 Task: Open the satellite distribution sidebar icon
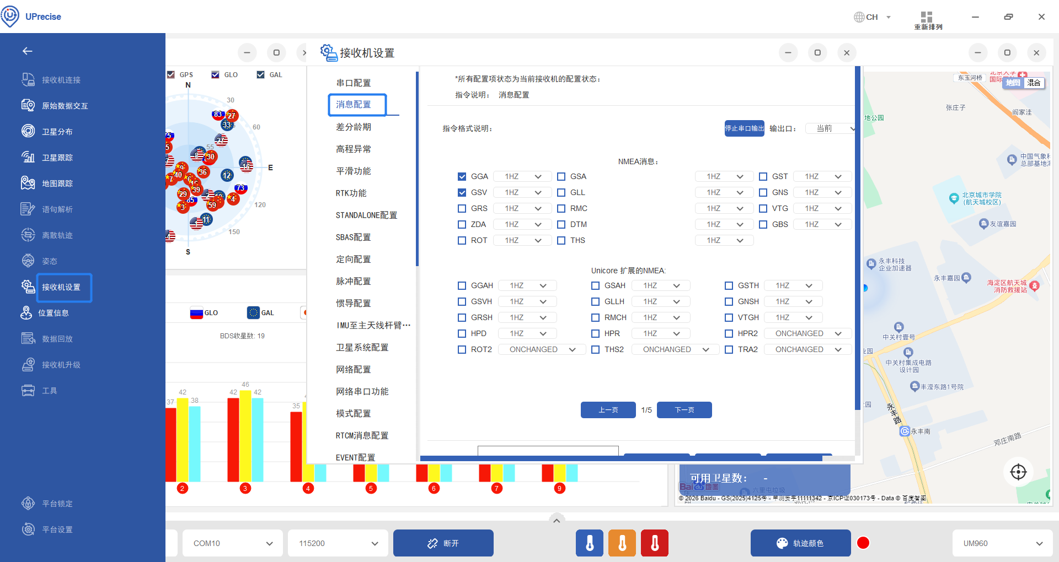28,131
